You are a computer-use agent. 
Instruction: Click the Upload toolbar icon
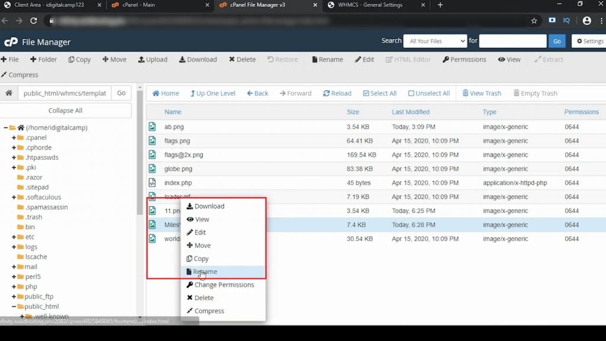pyautogui.click(x=141, y=60)
